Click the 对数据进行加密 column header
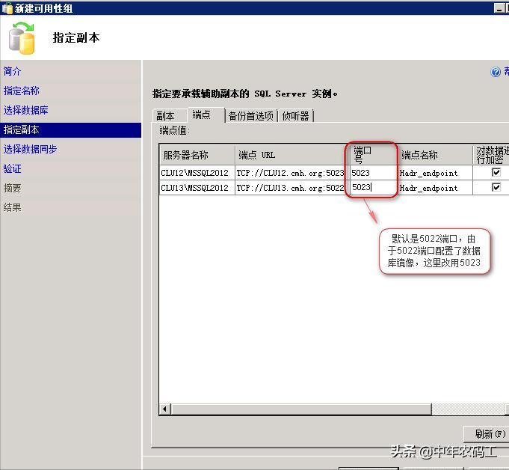 pos(491,155)
